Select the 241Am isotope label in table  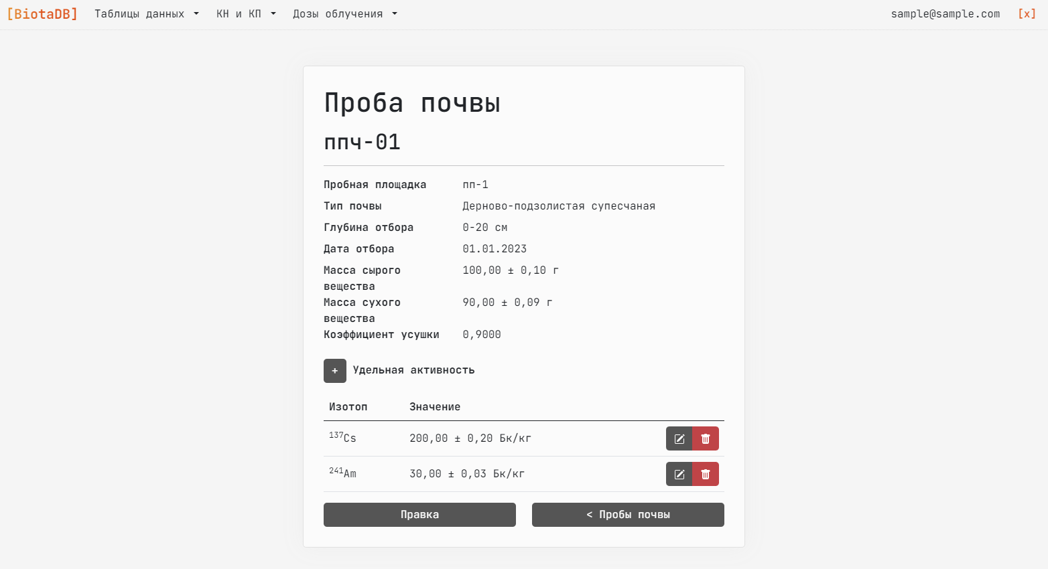click(342, 473)
